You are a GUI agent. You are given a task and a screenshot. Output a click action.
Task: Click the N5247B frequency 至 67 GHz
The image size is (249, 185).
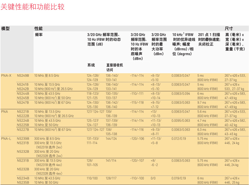pyautogui.click(x=53, y=102)
